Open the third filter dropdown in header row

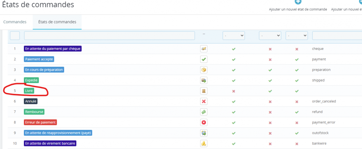(x=297, y=36)
